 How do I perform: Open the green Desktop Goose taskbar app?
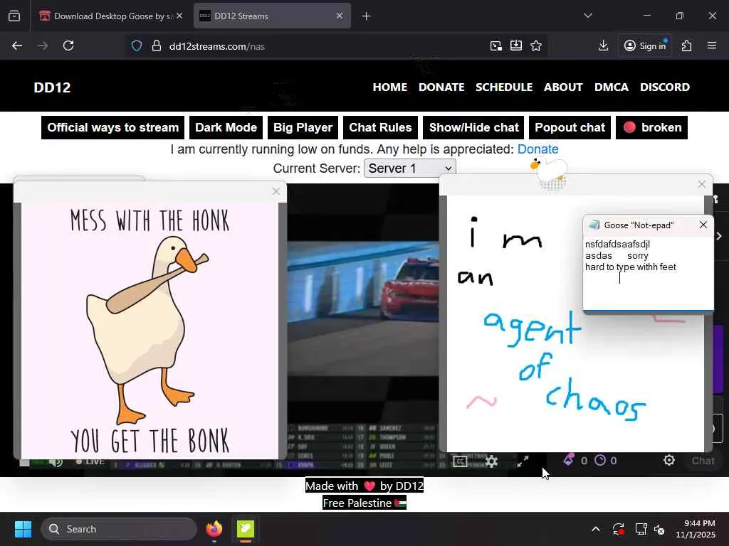246,529
